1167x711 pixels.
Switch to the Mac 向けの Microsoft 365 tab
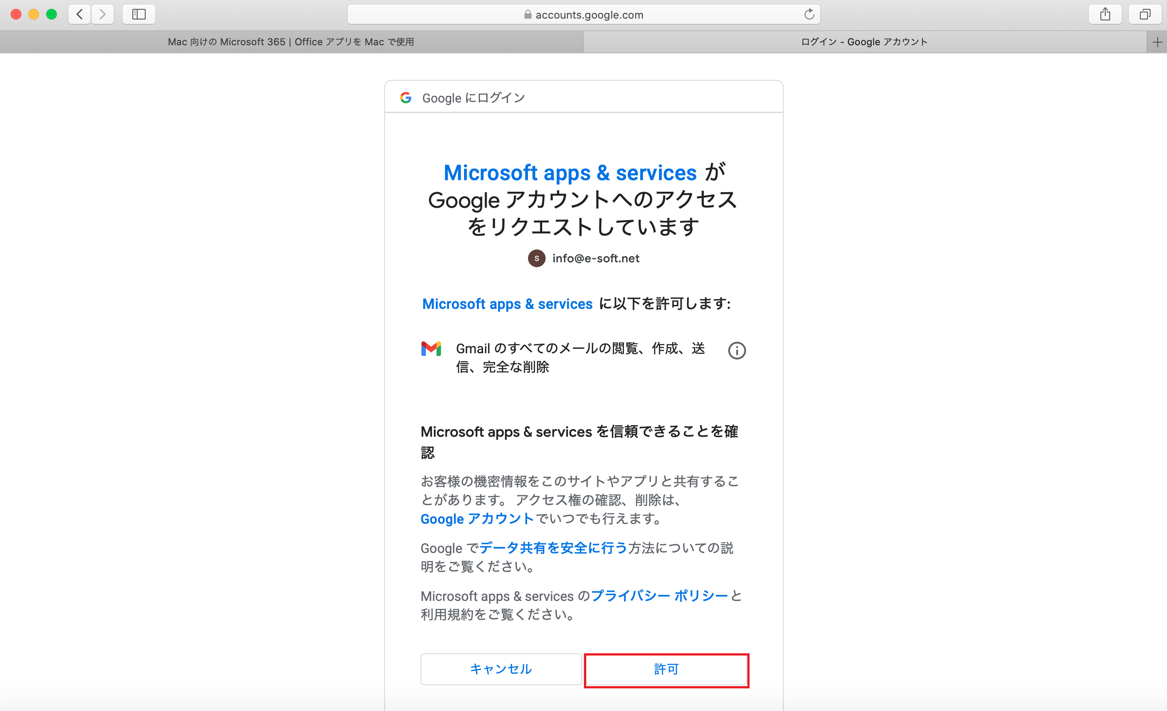click(291, 42)
